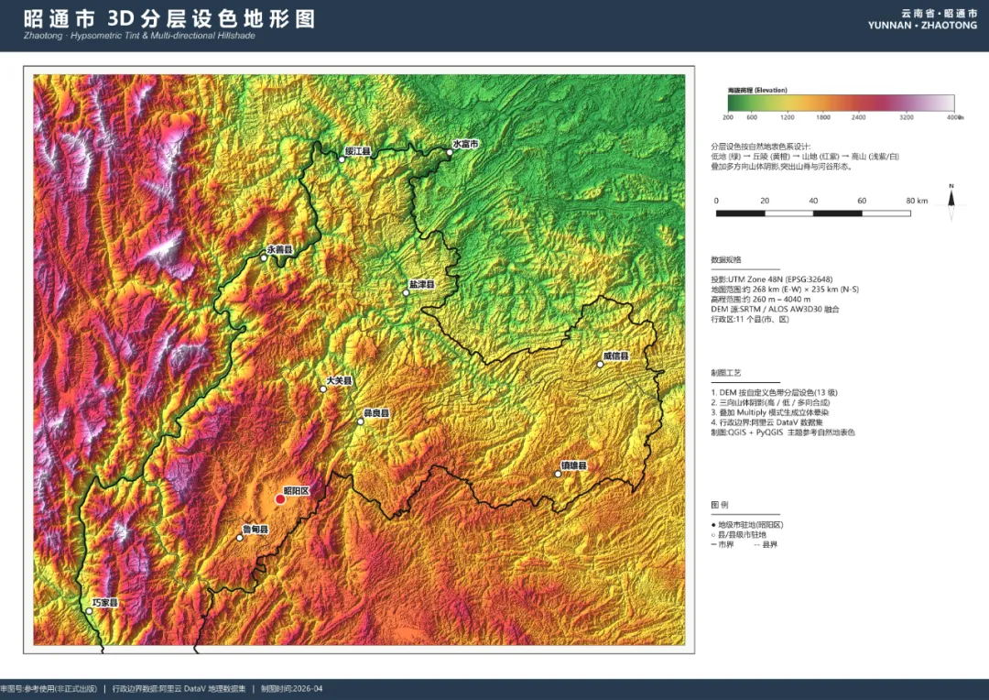Viewport: 989px width, 700px height.
Task: Click the 'YUNNAN · ZHAOTONG' header text
Action: [x=922, y=26]
